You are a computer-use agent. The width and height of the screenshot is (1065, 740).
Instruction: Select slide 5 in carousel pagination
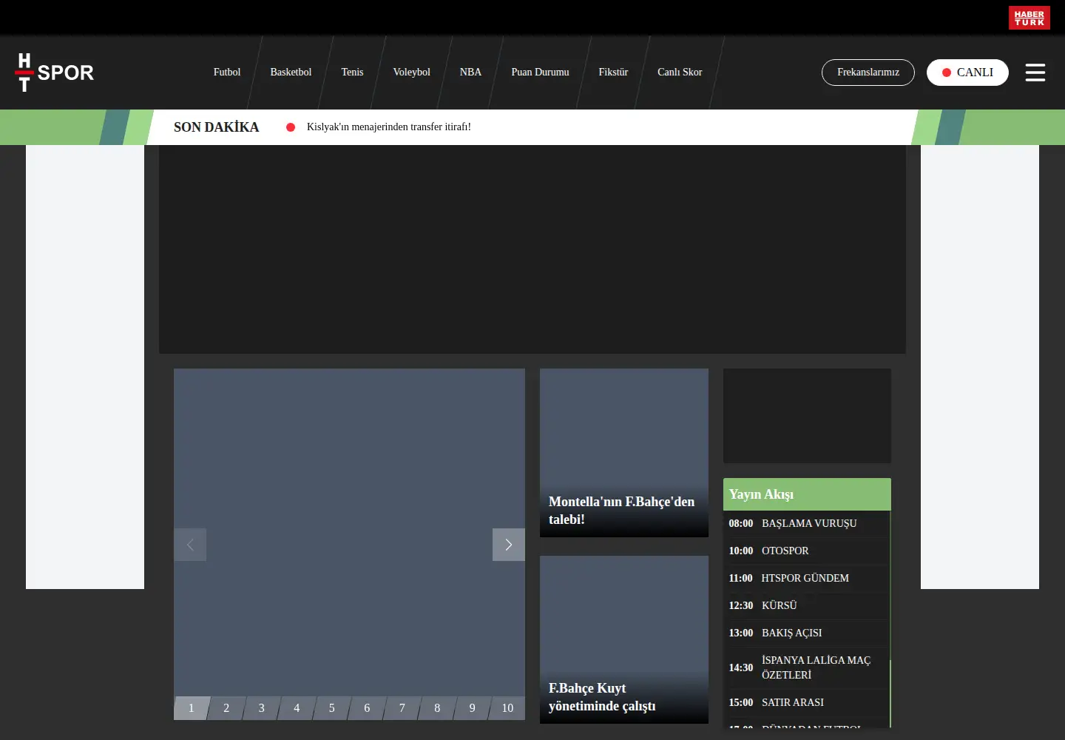click(332, 708)
